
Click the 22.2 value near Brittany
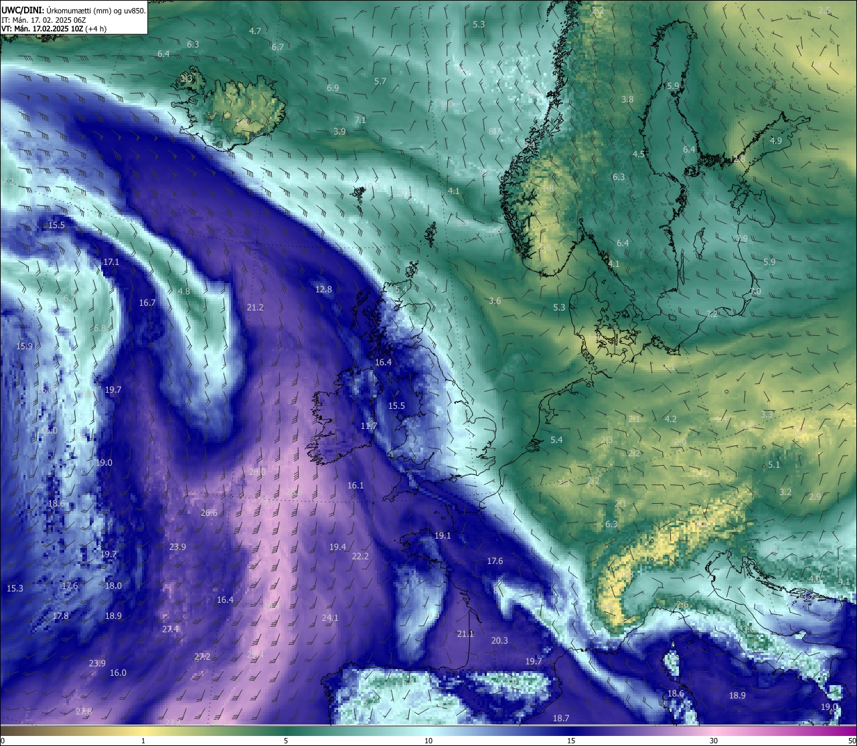(360, 557)
